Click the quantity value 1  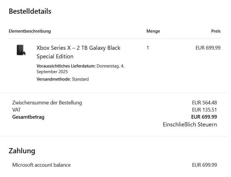(x=148, y=48)
